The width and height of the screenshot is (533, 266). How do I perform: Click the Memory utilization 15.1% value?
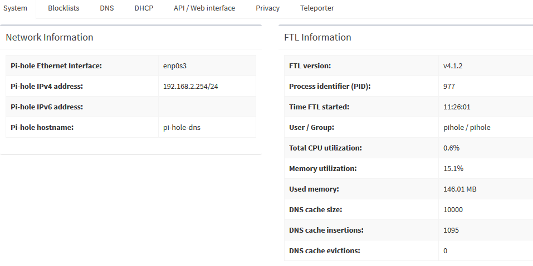tap(453, 168)
